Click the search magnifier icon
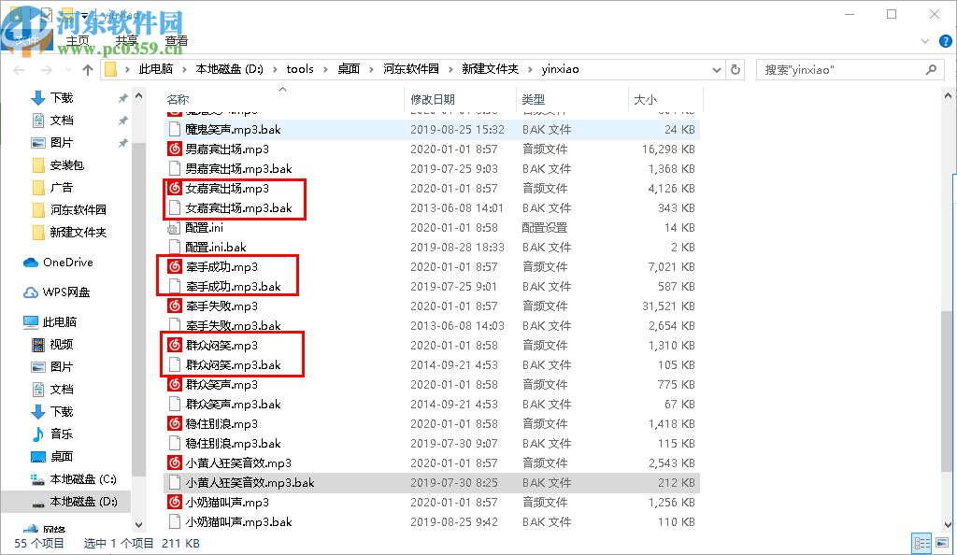The height and width of the screenshot is (555, 957). (930, 68)
